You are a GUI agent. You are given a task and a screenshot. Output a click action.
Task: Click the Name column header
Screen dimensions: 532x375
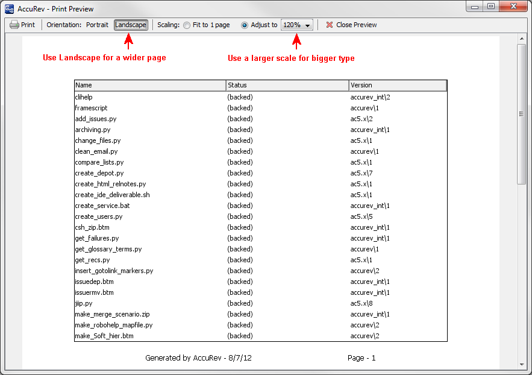[x=150, y=85]
